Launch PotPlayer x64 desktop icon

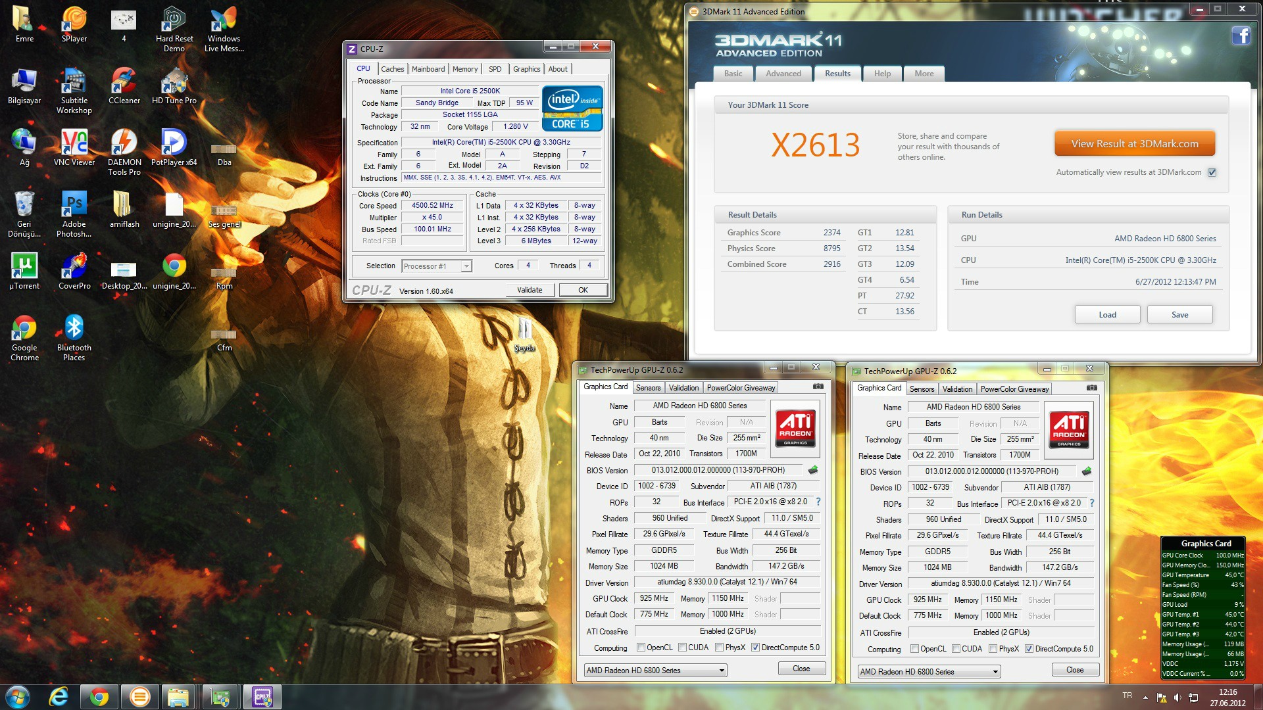(x=174, y=149)
